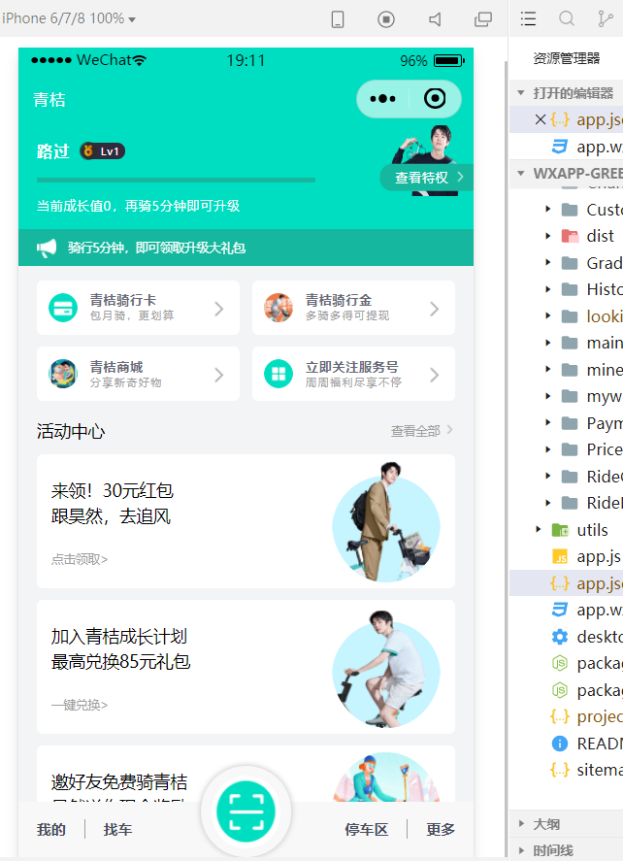Viewport: 623px width, 861px height.
Task: Open app.js JavaScript file in tree
Action: pos(566,556)
